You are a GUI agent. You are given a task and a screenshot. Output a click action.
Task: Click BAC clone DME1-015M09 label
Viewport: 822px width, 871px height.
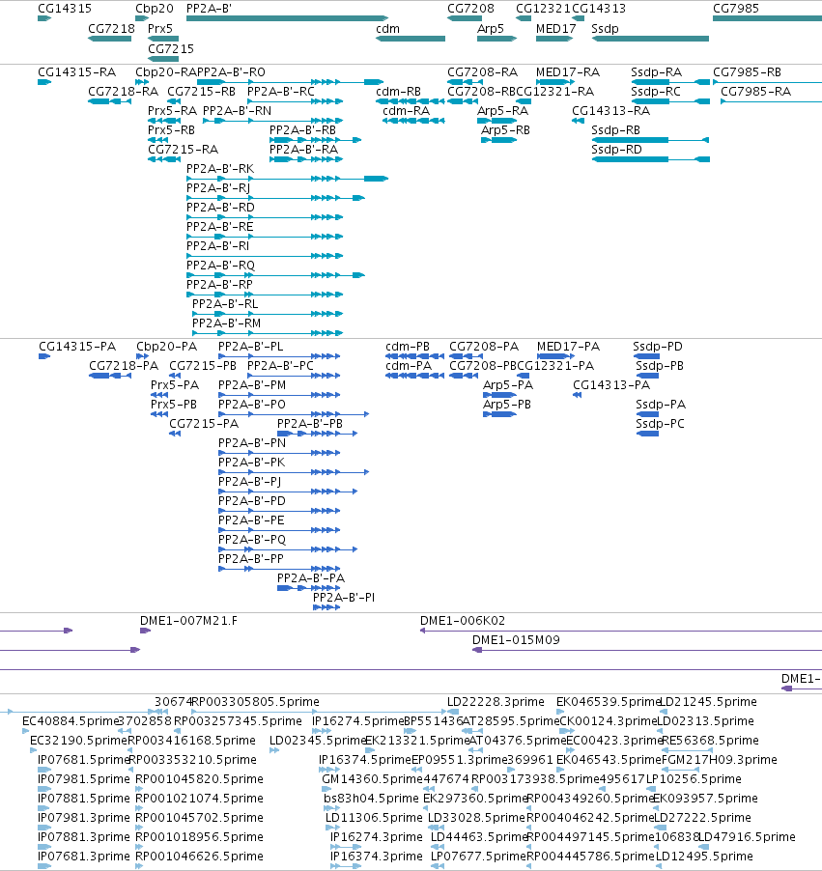coord(516,640)
